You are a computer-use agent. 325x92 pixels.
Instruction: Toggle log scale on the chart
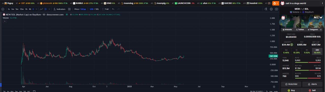click(x=271, y=91)
